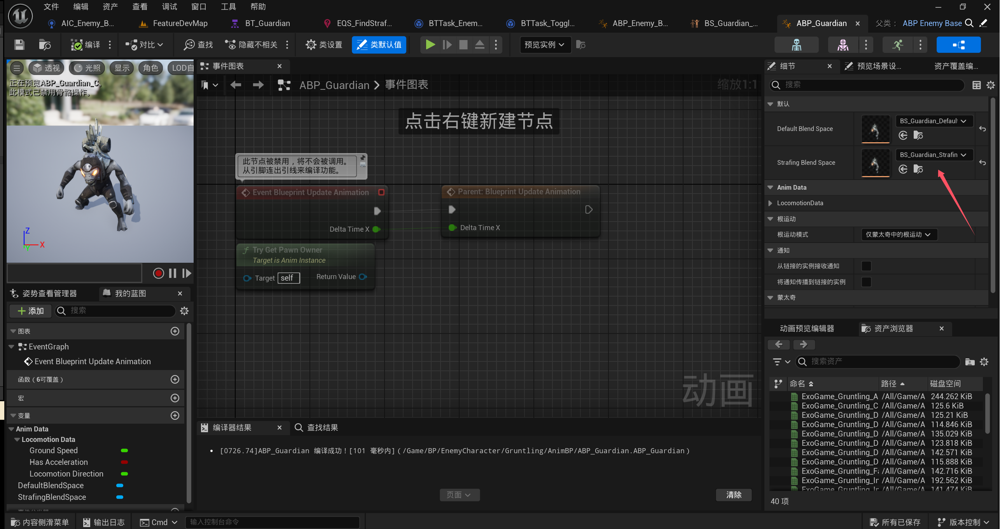The width and height of the screenshot is (1000, 529).
Task: Open the skeleton editor mode icon
Action: (796, 45)
